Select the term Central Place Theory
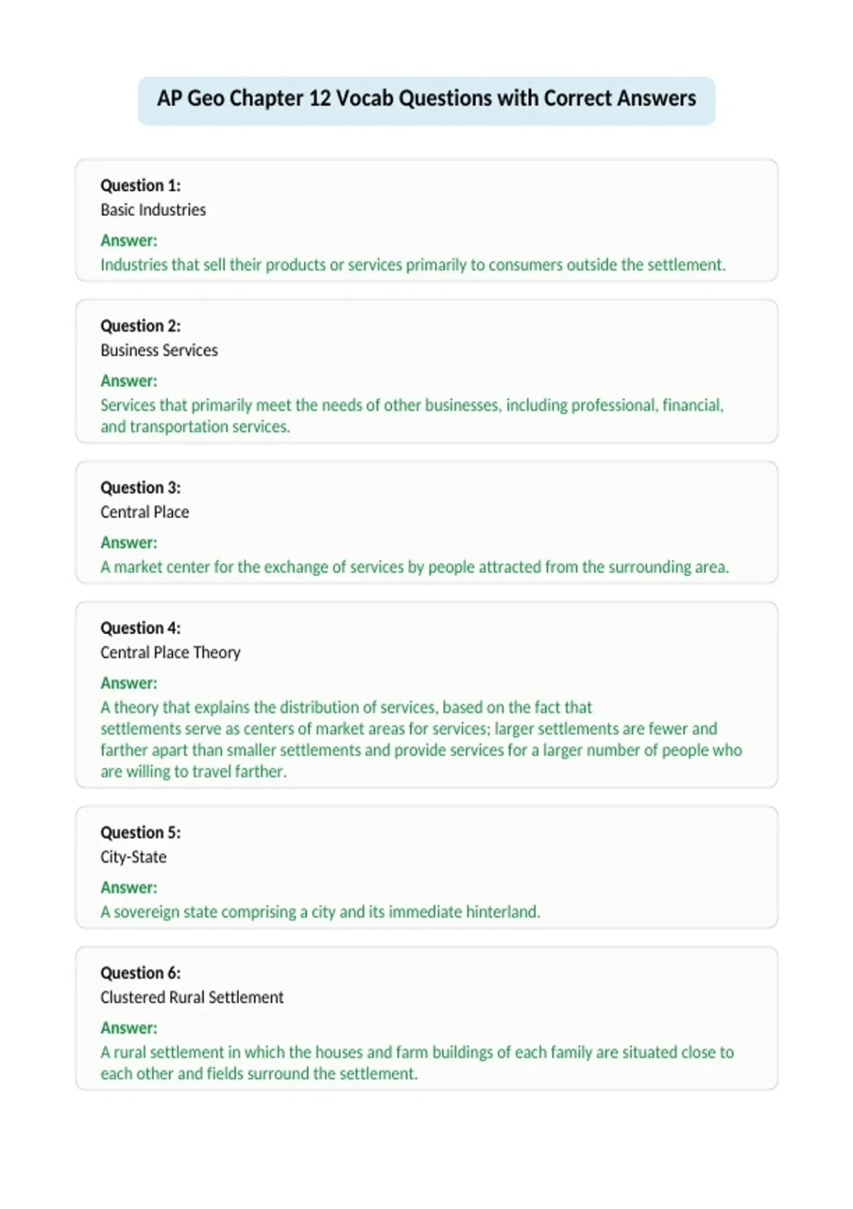The image size is (853, 1209). click(171, 652)
